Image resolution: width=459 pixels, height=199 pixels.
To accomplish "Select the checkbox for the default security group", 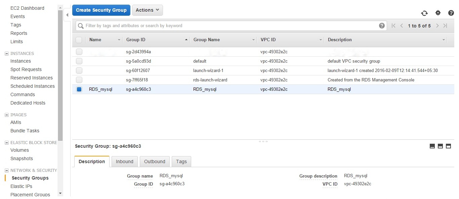I will coord(79,61).
